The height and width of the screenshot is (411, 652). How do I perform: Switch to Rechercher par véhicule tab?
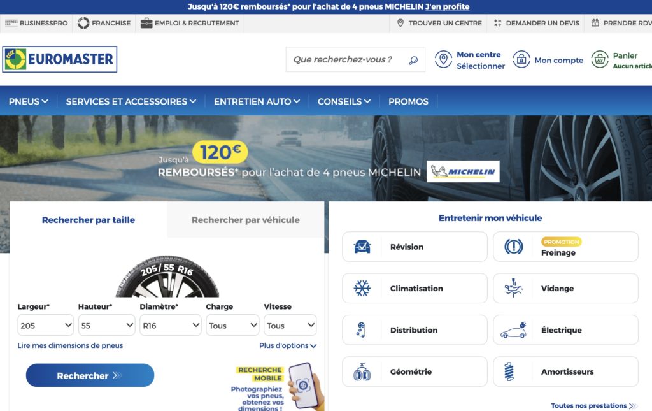click(245, 219)
